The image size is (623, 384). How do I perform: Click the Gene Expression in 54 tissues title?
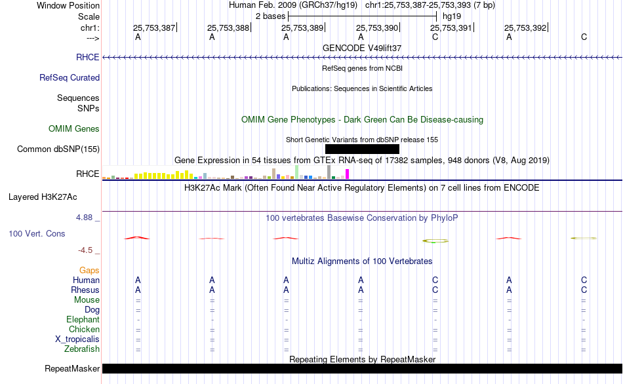point(362,161)
